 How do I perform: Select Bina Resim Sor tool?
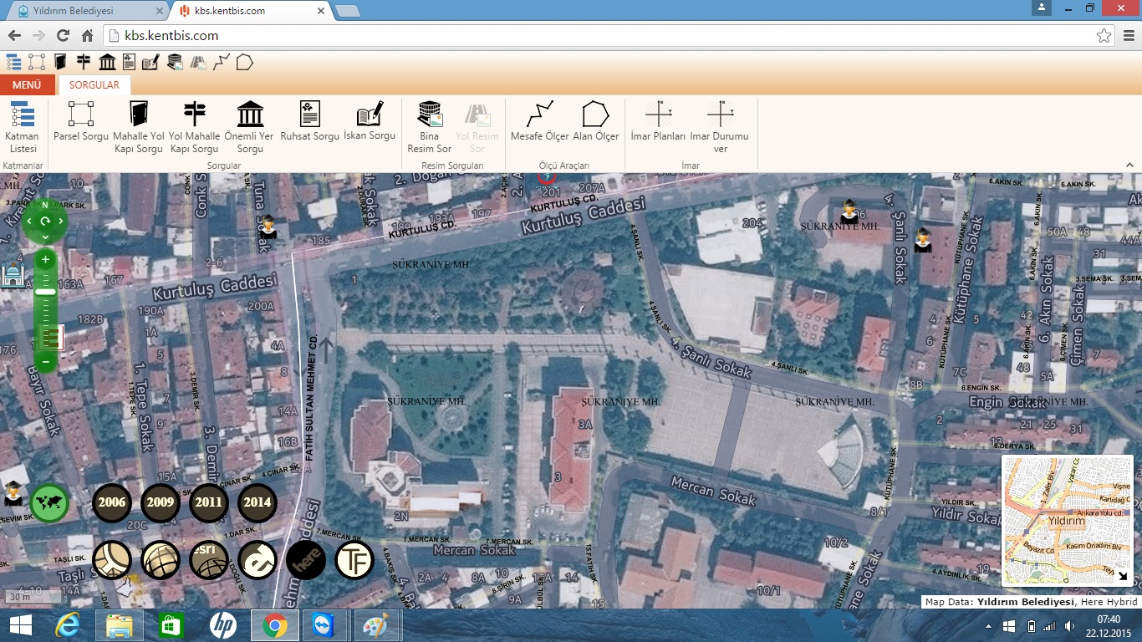click(430, 128)
